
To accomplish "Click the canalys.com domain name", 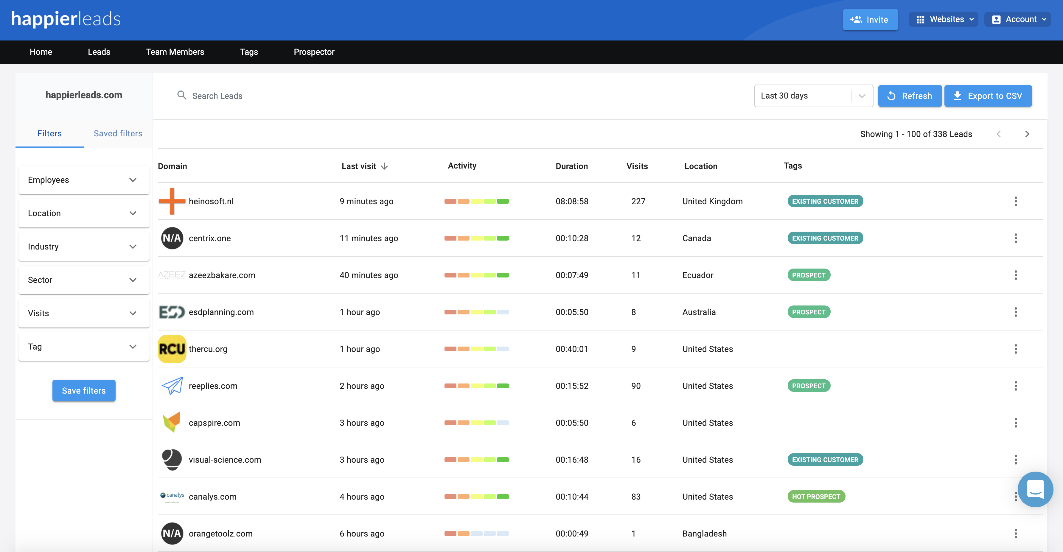I will (212, 496).
